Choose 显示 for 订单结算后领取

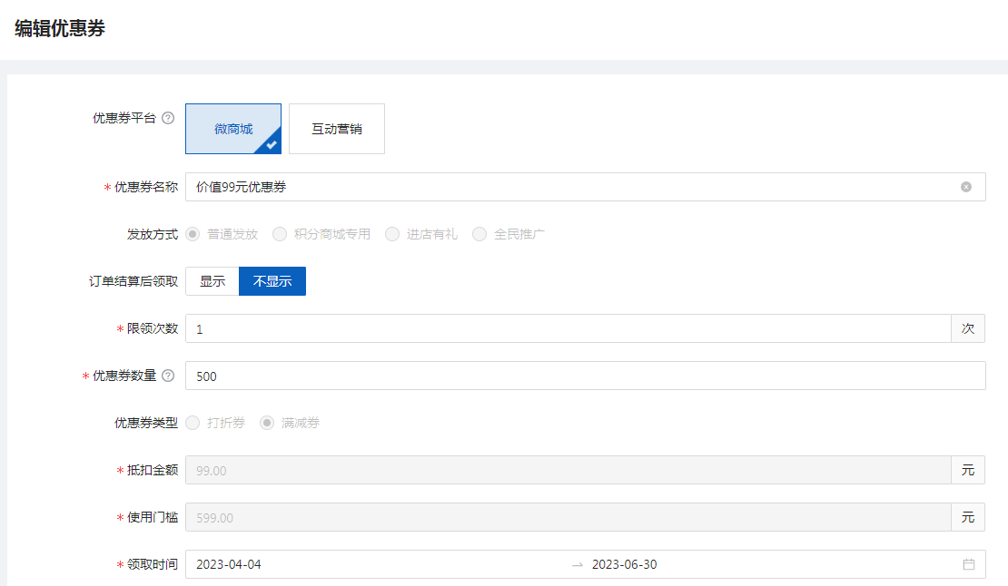(x=212, y=281)
